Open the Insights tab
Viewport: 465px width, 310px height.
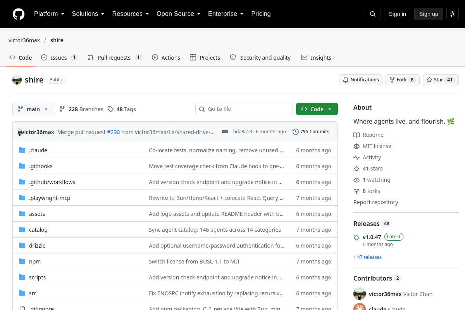click(x=316, y=57)
